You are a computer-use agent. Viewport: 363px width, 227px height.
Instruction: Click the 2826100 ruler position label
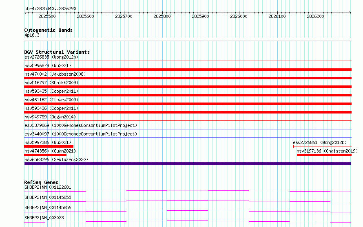coord(277,16)
